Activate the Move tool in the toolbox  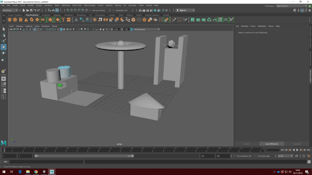4,47
